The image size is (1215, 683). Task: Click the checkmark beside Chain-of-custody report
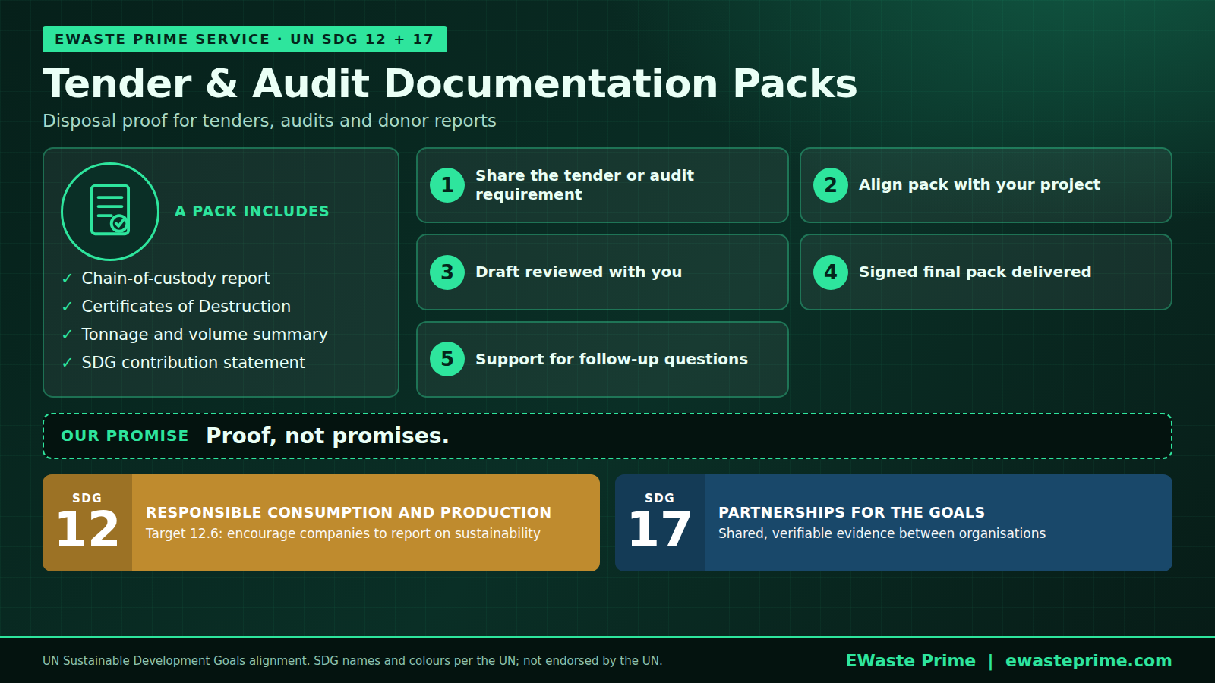tap(67, 279)
